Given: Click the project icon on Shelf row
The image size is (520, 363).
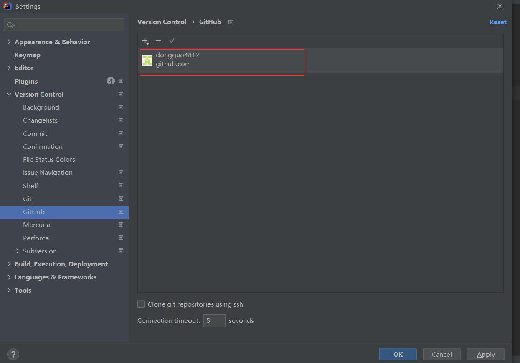Looking at the screenshot, I should click(121, 186).
